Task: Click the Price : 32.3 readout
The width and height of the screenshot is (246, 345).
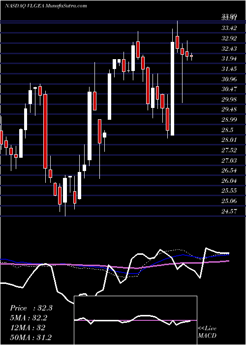Action: (x=31, y=308)
